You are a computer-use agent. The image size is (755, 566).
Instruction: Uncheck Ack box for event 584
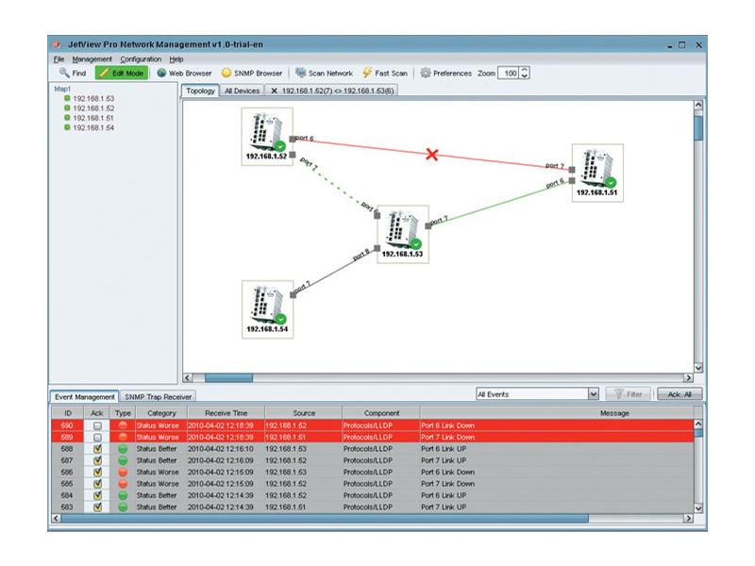97,495
